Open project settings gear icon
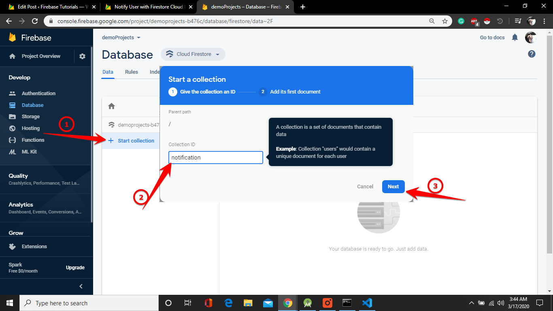Viewport: 553px width, 311px height. pyautogui.click(x=83, y=56)
